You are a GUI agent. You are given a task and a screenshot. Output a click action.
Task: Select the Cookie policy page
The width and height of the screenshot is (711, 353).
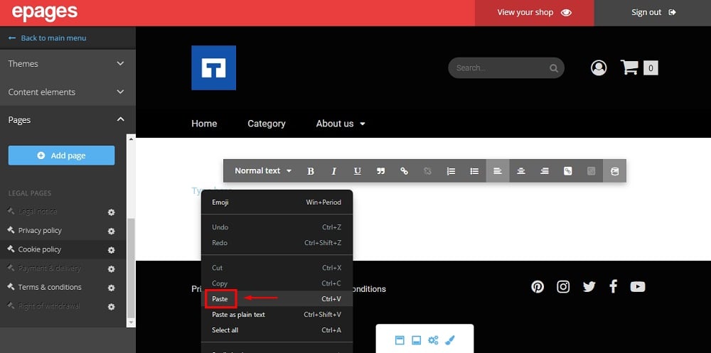39,249
